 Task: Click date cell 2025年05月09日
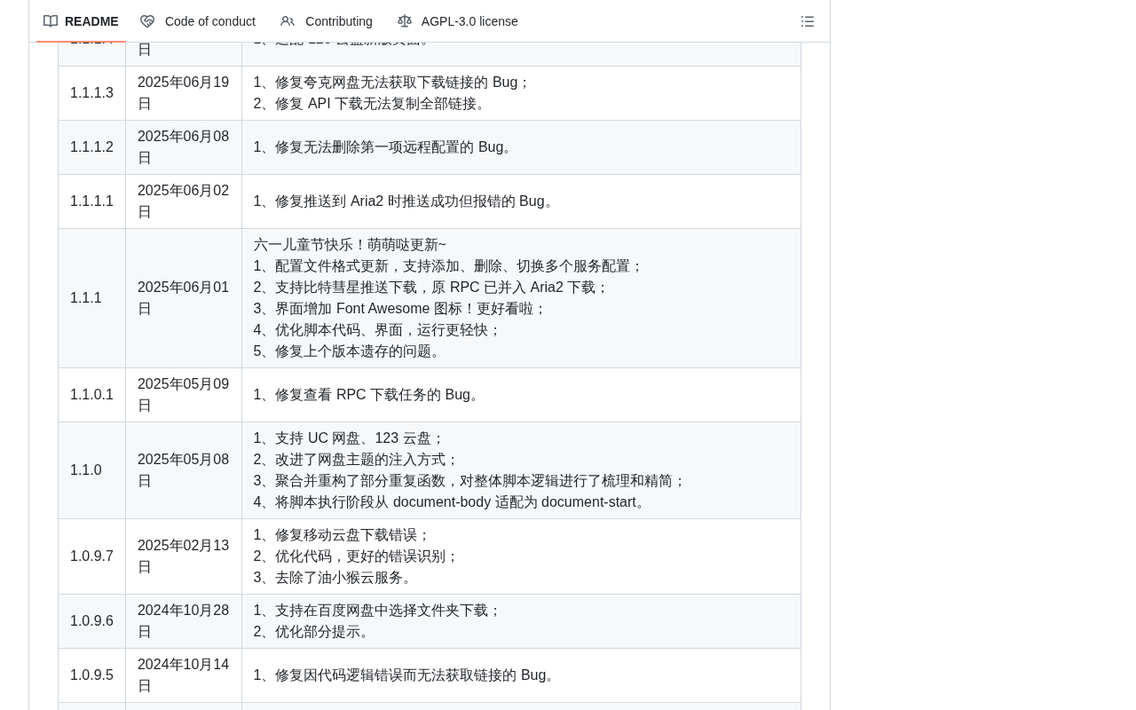pos(184,395)
